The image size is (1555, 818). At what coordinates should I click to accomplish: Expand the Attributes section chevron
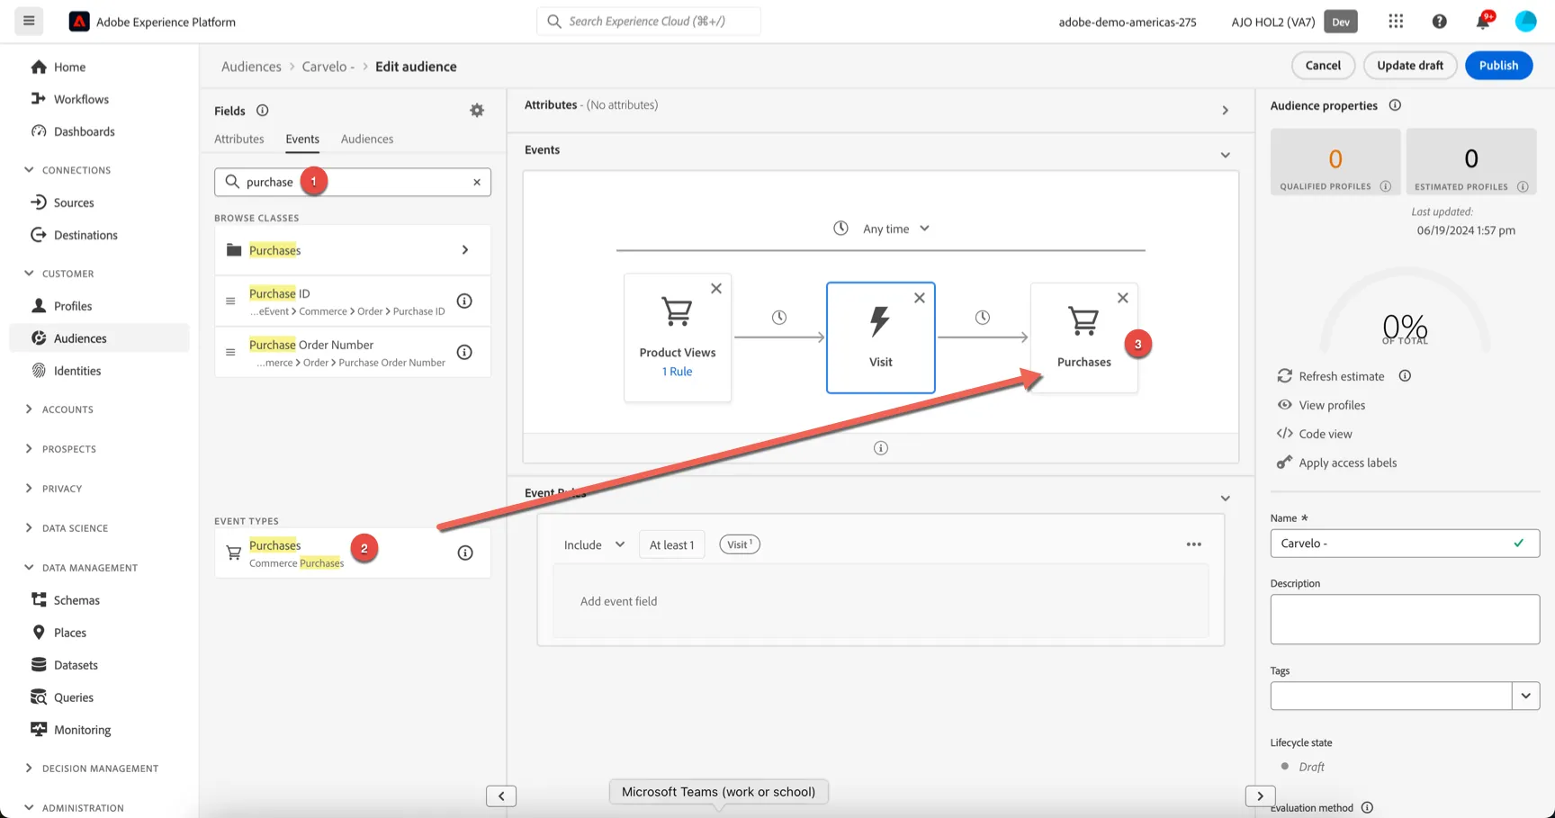(x=1225, y=111)
